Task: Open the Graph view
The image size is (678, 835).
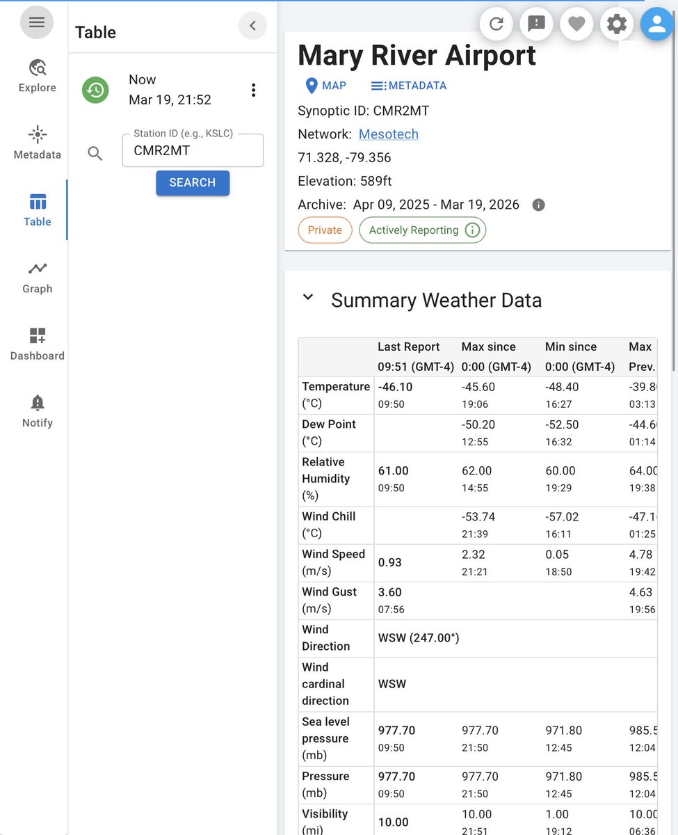Action: pyautogui.click(x=38, y=278)
